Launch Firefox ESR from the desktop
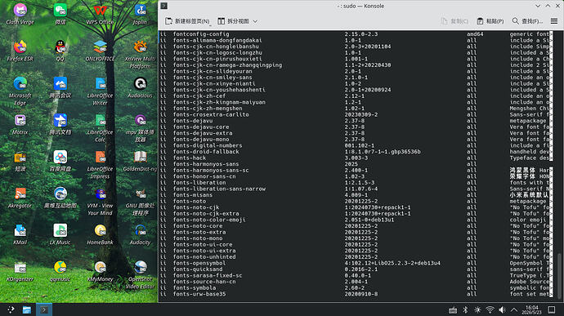 tap(20, 47)
